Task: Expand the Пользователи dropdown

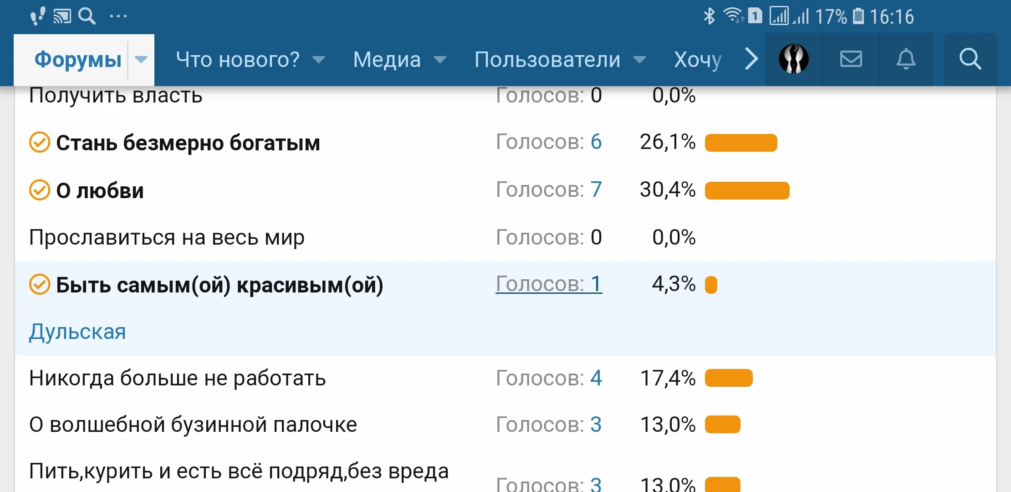Action: click(640, 59)
